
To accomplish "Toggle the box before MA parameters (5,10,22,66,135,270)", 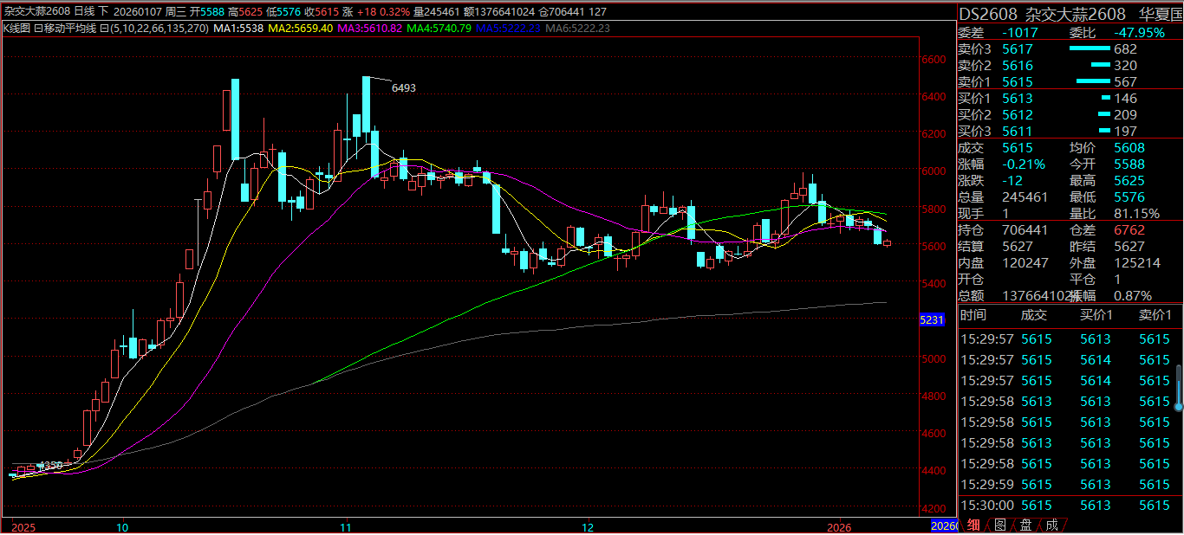I will coord(104,28).
